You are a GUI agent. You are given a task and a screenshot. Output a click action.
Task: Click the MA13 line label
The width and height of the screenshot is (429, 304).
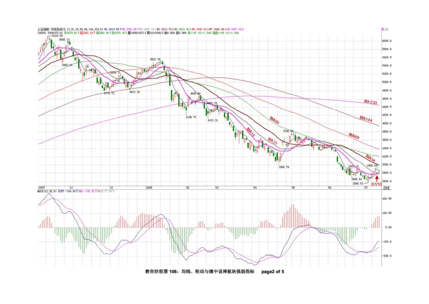click(x=250, y=131)
